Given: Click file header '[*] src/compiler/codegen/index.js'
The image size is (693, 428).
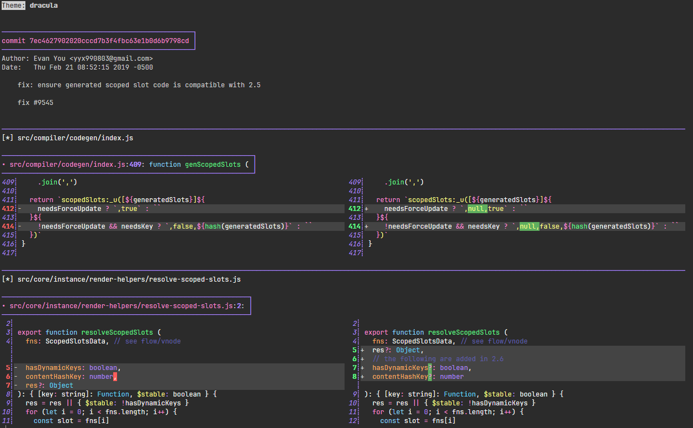Looking at the screenshot, I should coord(67,138).
